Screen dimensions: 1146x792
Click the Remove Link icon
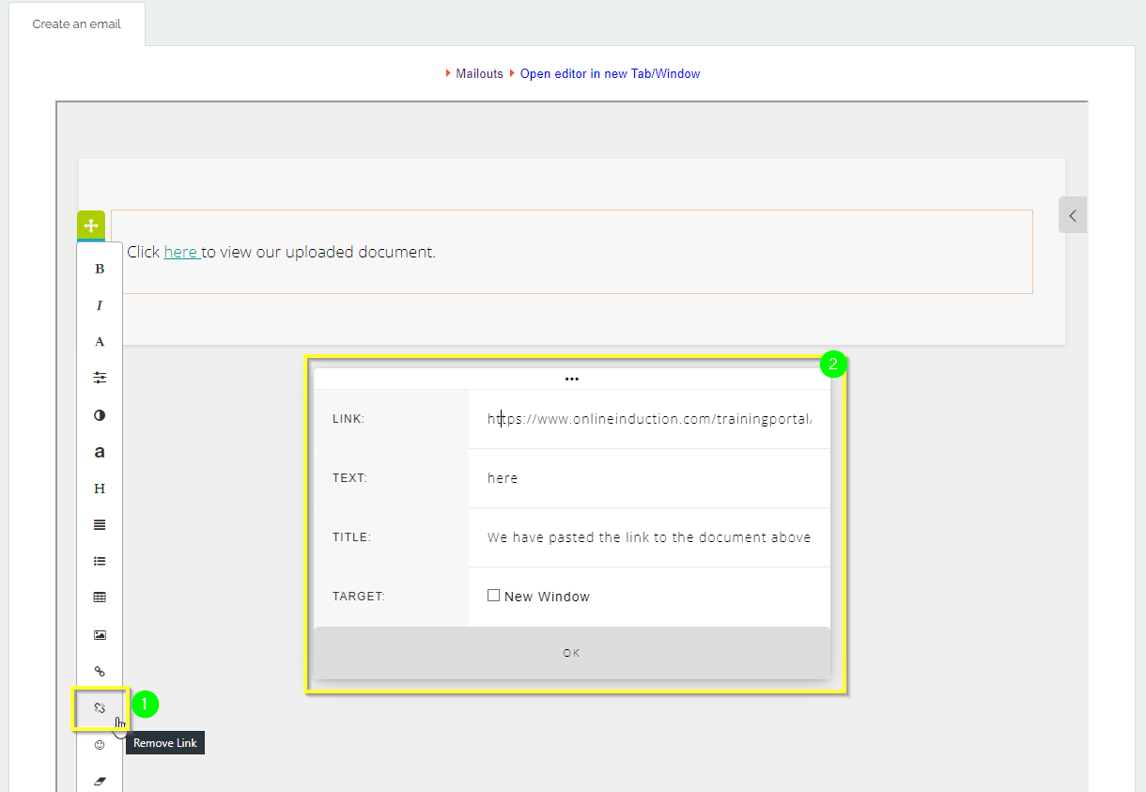coord(100,707)
